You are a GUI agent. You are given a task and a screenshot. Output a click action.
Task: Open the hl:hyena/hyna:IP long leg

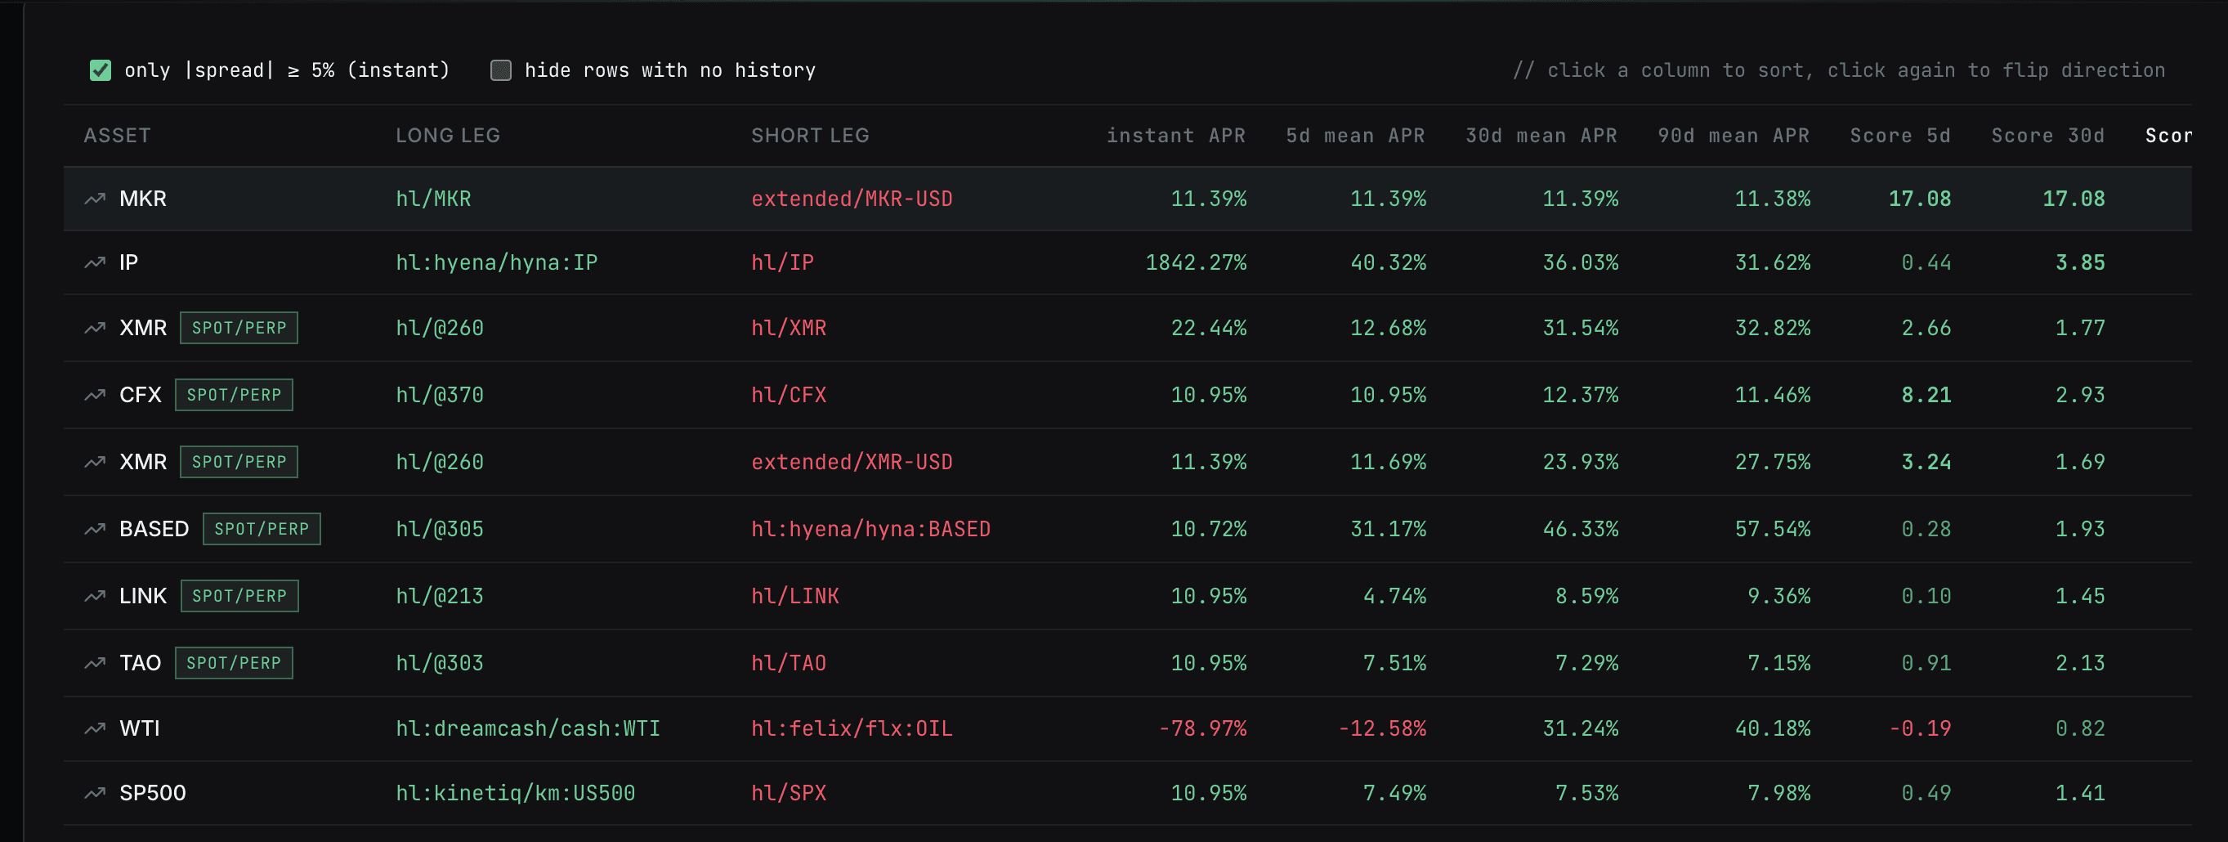coord(496,263)
